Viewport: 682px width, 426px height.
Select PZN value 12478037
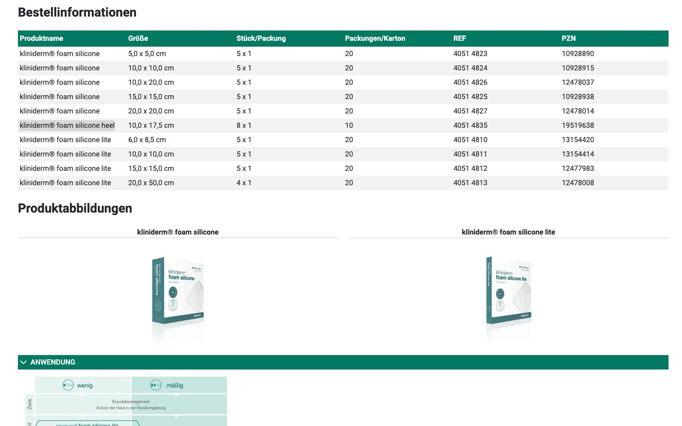pos(578,83)
